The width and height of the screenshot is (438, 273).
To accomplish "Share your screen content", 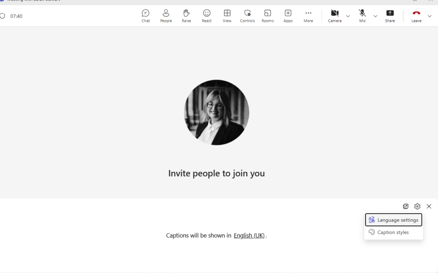I will click(x=390, y=16).
